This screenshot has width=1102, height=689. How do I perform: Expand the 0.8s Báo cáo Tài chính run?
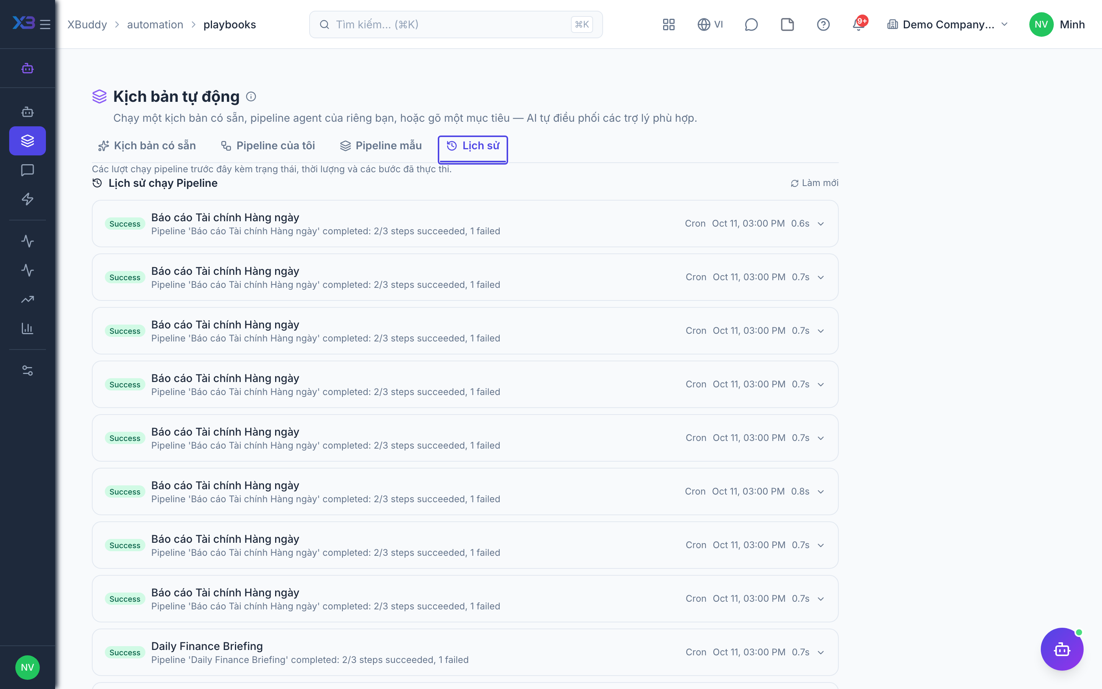pyautogui.click(x=465, y=492)
